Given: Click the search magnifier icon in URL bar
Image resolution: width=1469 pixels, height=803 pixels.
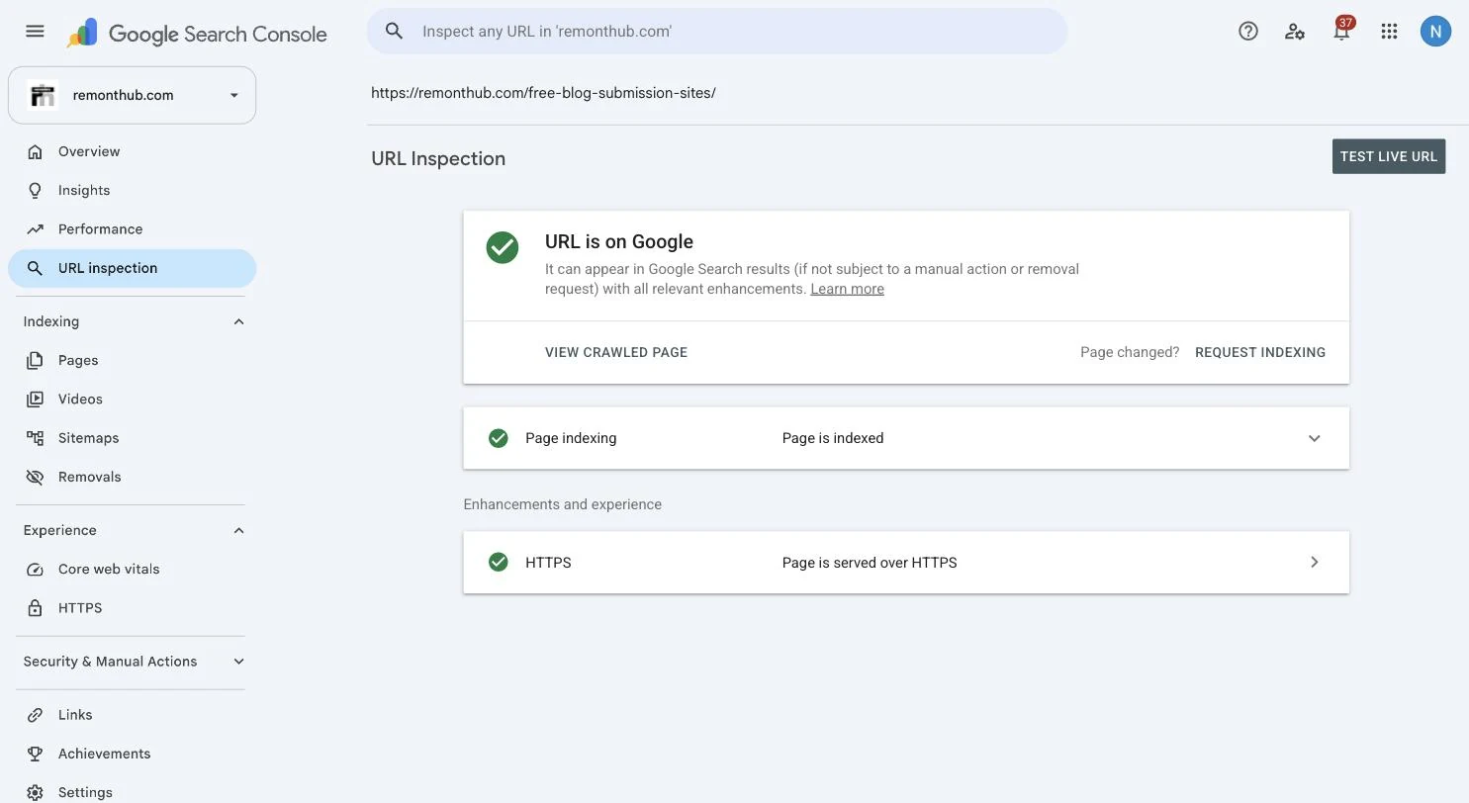Looking at the screenshot, I should [394, 31].
